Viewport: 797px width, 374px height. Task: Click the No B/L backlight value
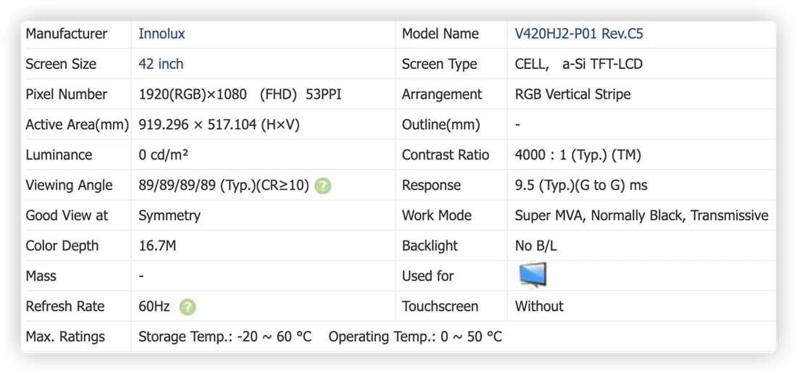coord(535,246)
